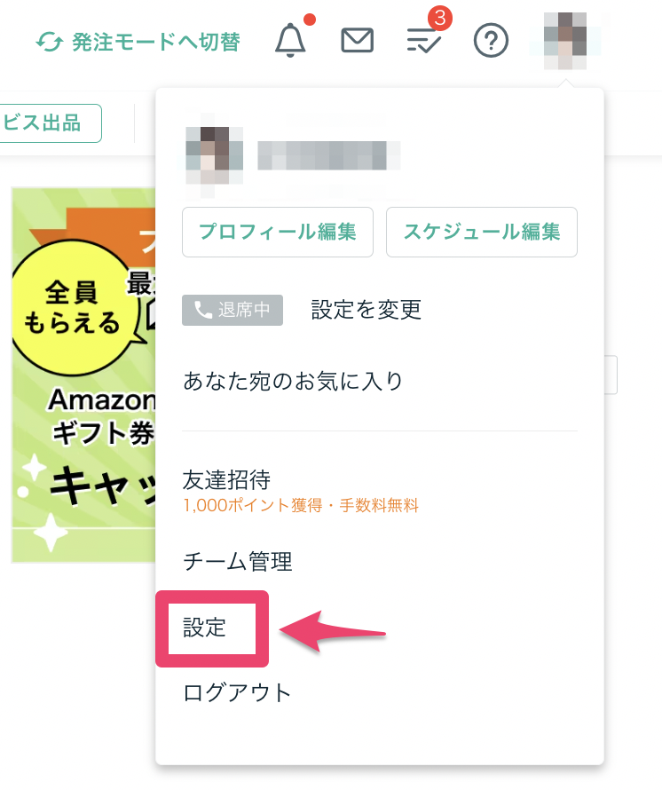Open あなた宛のお気に入り from the menu
Image resolution: width=662 pixels, height=790 pixels.
point(293,382)
